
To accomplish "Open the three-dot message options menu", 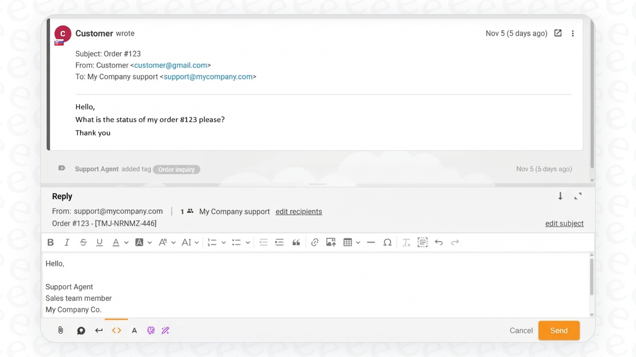I will [573, 33].
